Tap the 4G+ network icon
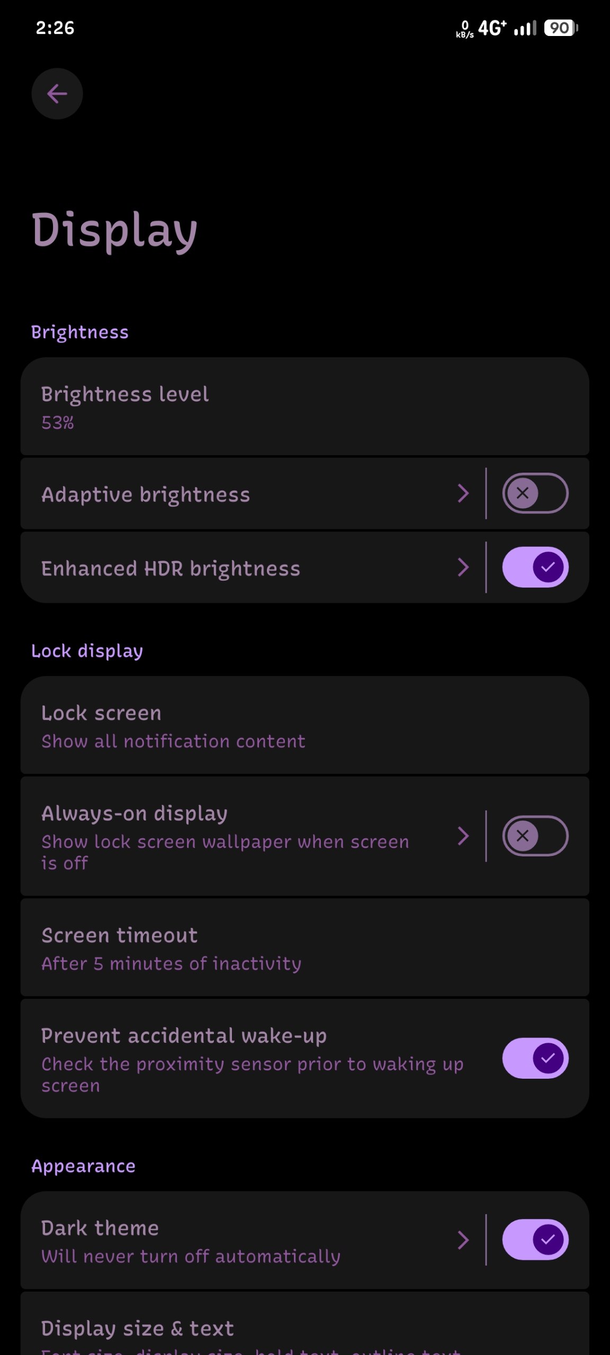610x1355 pixels. (x=492, y=28)
